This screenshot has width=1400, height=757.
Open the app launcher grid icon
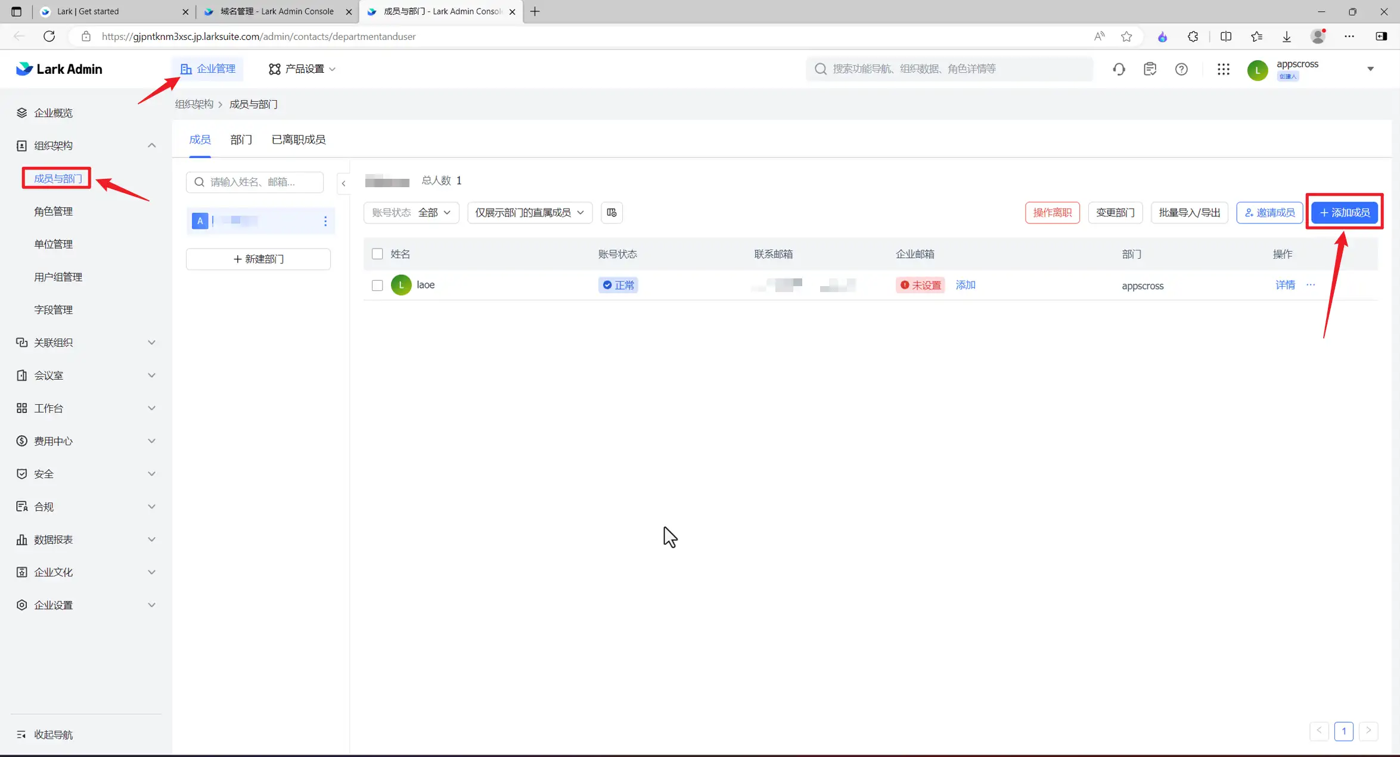point(1224,69)
